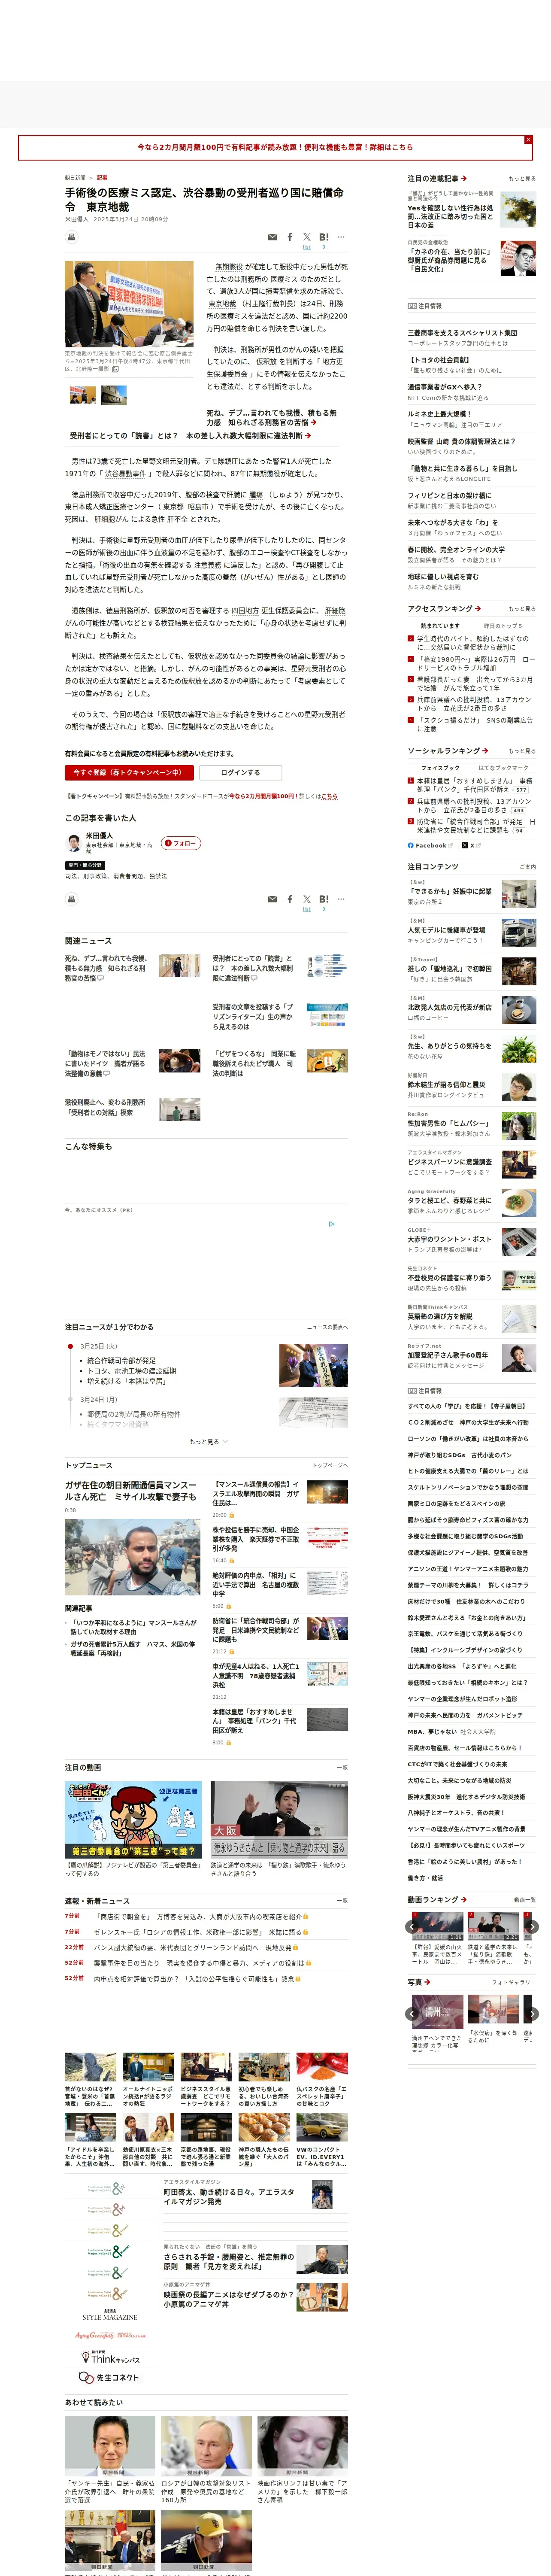Click the 記事 breadcrumb link
Screen dimensions: 551x2576
pyautogui.click(x=102, y=178)
